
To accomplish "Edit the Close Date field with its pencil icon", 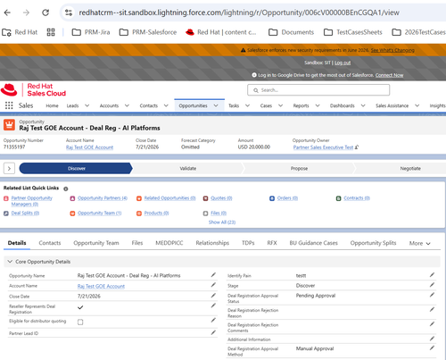I will coord(213,296).
